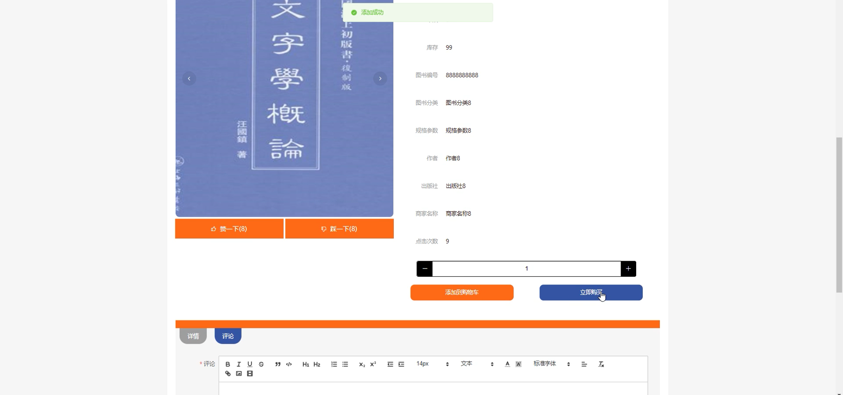Select the stock value 99
This screenshot has height=395, width=843.
449,47
